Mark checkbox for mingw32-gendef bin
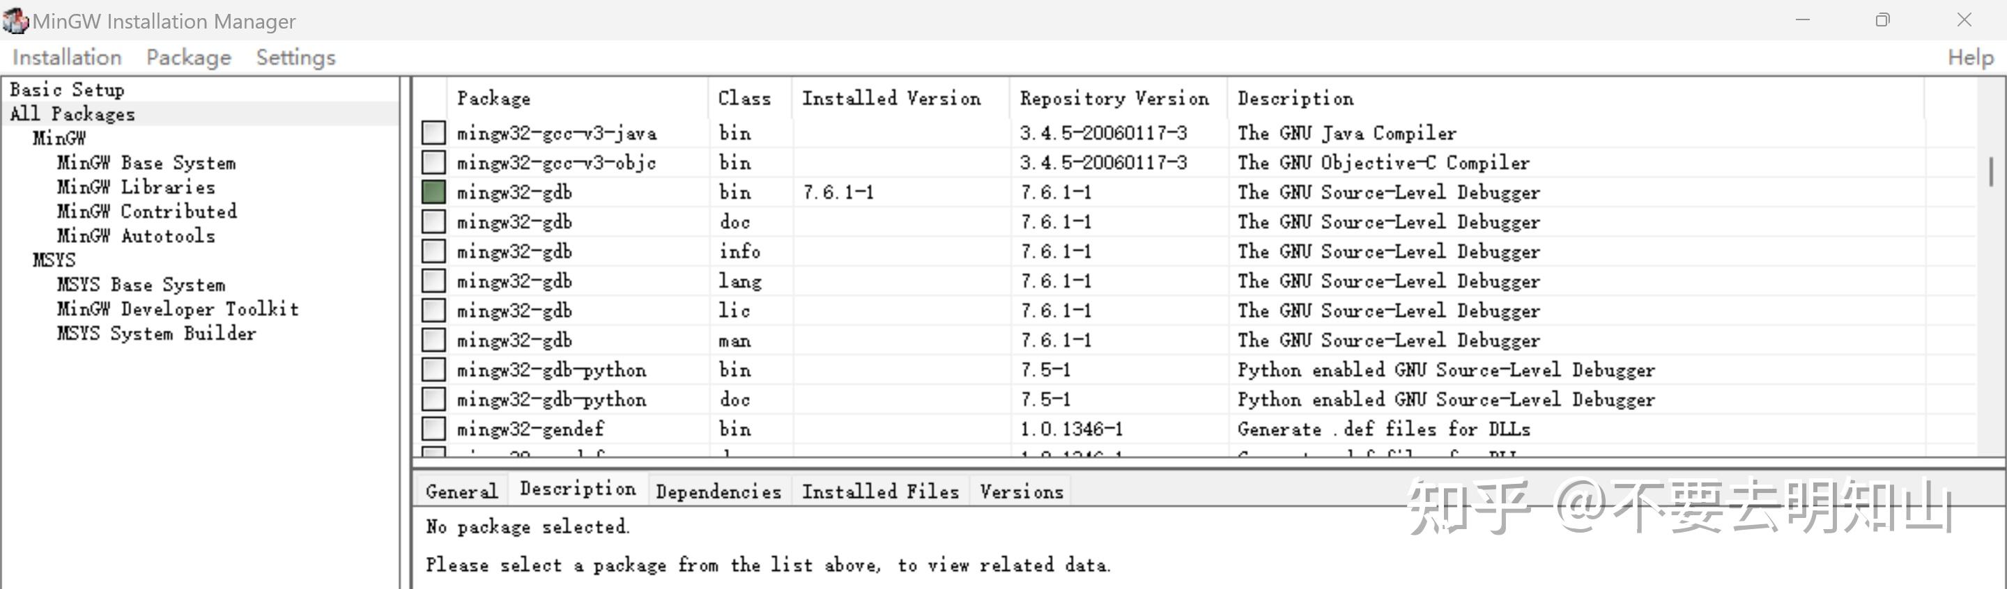 click(x=433, y=428)
